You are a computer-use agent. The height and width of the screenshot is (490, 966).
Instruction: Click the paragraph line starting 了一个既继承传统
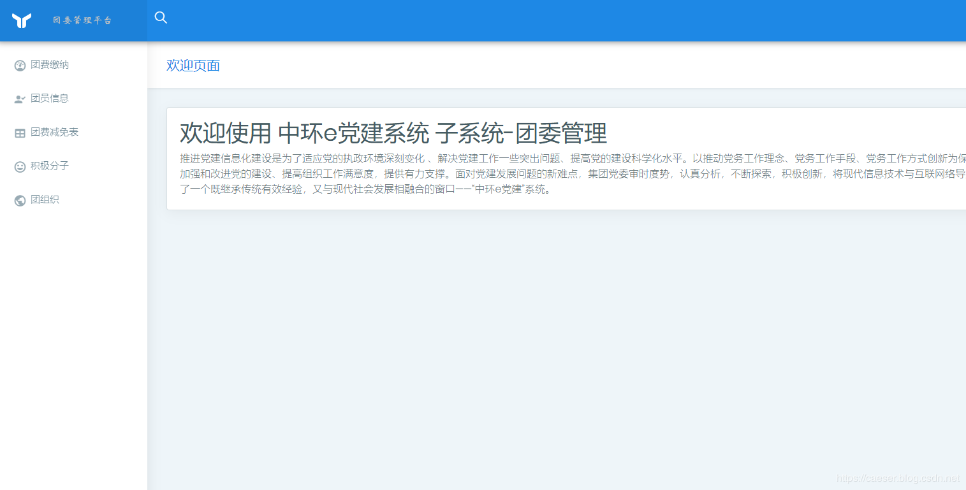point(365,189)
